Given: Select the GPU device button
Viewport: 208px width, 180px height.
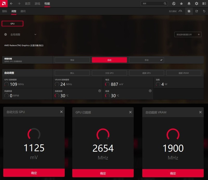Looking at the screenshot, I should (12, 24).
